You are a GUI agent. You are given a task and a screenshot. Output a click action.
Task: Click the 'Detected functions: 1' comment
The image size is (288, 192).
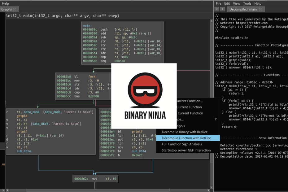pos(238,149)
